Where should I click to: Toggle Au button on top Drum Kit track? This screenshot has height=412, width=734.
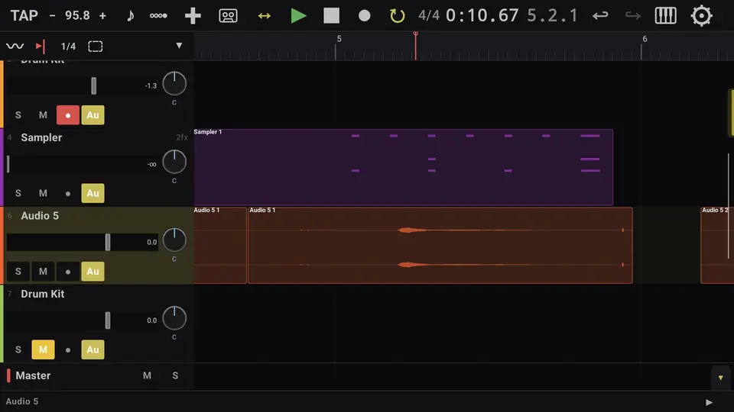pyautogui.click(x=93, y=115)
